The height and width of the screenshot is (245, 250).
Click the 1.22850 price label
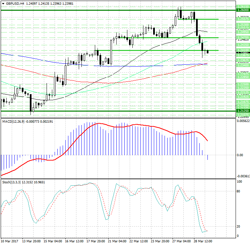point(243,77)
